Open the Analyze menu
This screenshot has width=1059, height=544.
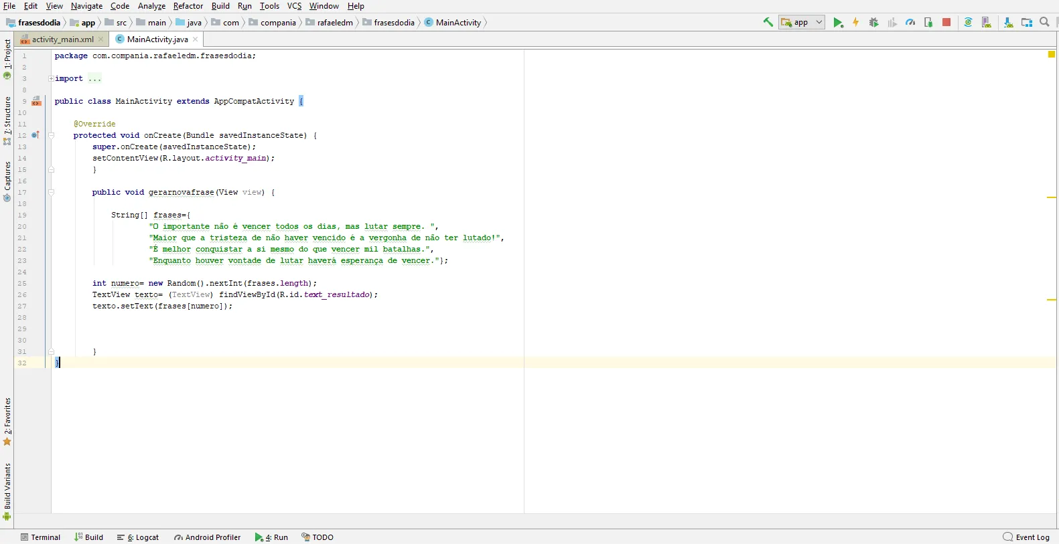tap(151, 6)
